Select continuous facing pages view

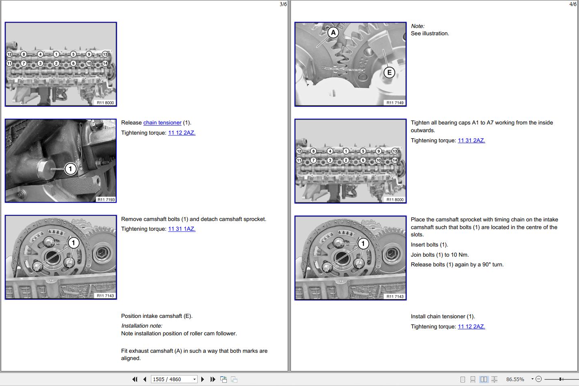coord(494,380)
